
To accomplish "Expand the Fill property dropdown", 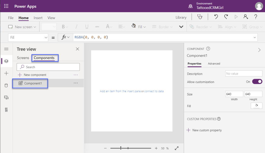I will click(x=46, y=37).
